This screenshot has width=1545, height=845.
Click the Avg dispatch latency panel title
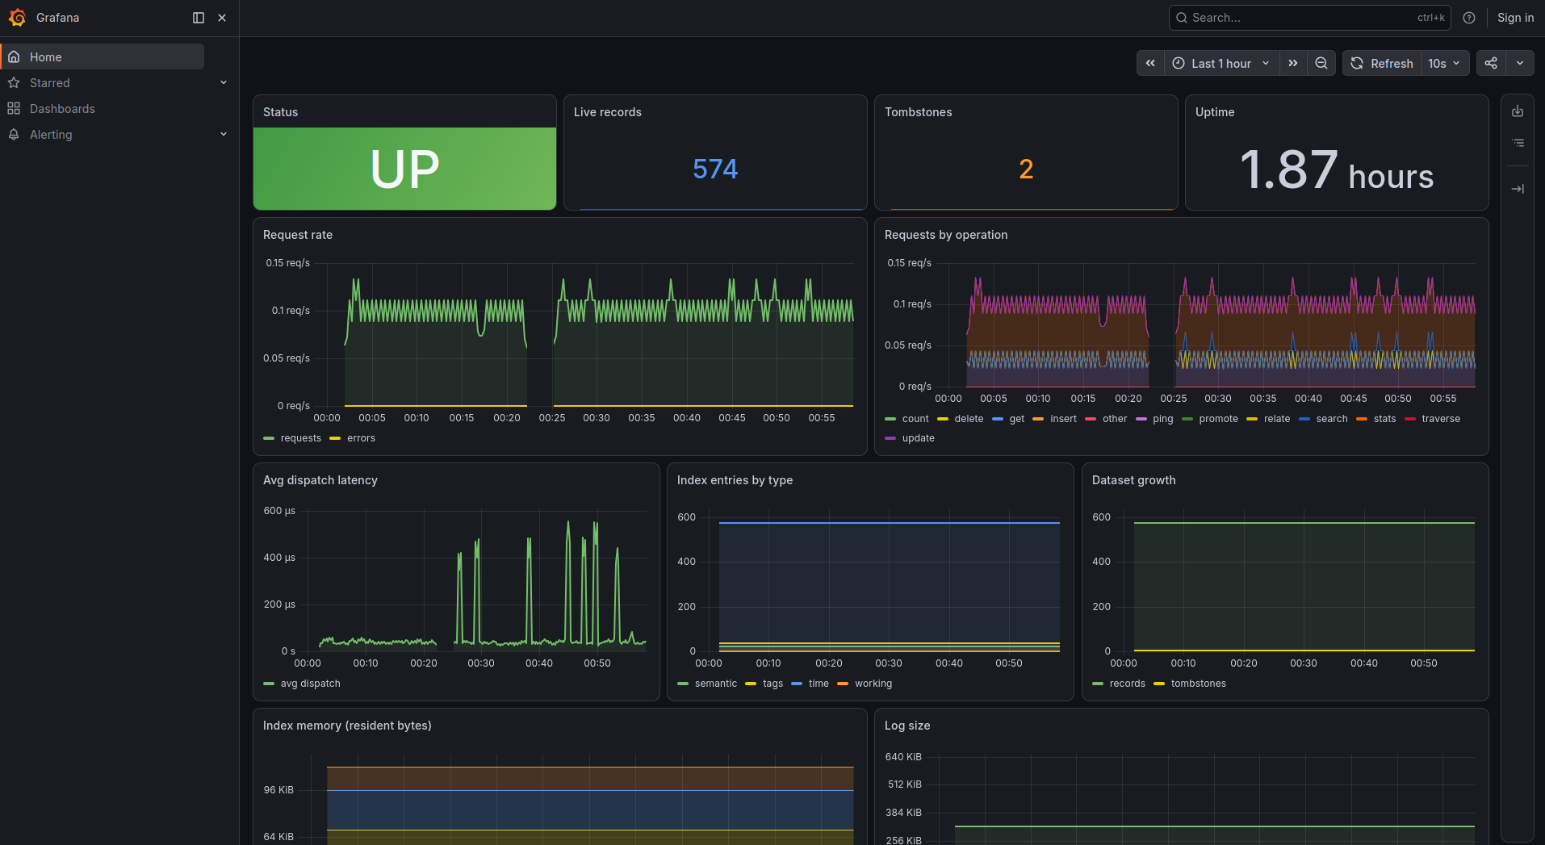tap(320, 480)
